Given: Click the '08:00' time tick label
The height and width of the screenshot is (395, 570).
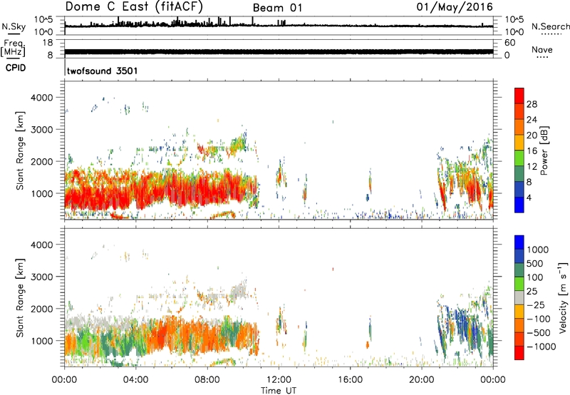Looking at the screenshot, I should click(207, 380).
